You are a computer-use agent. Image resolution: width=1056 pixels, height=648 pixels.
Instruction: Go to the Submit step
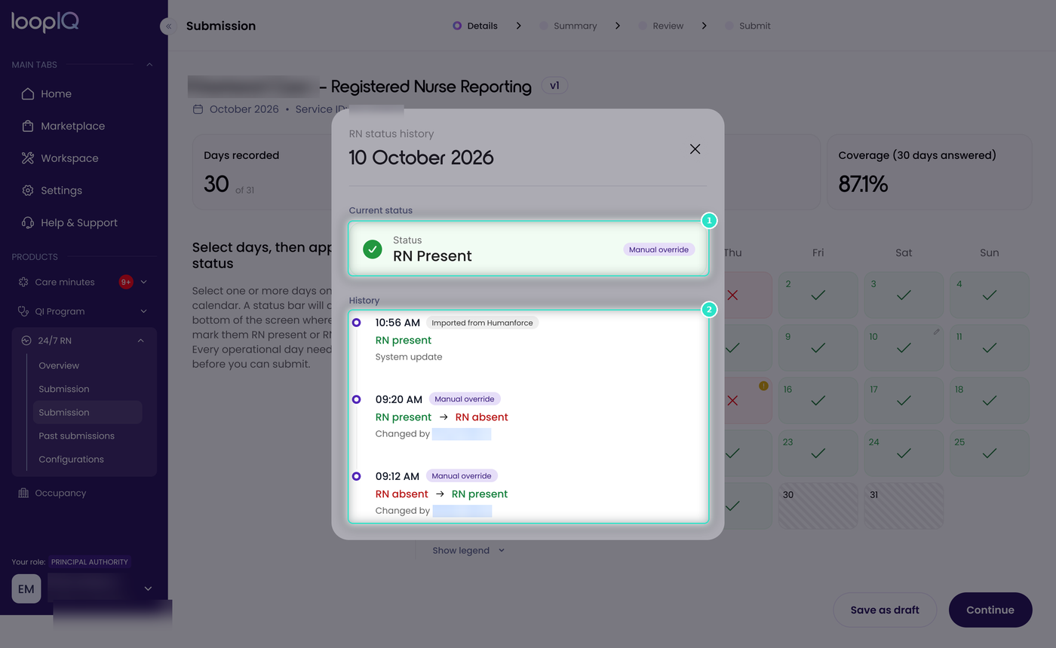coord(748,26)
